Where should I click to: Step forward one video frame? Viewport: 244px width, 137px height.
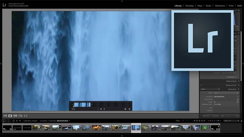(x=104, y=109)
